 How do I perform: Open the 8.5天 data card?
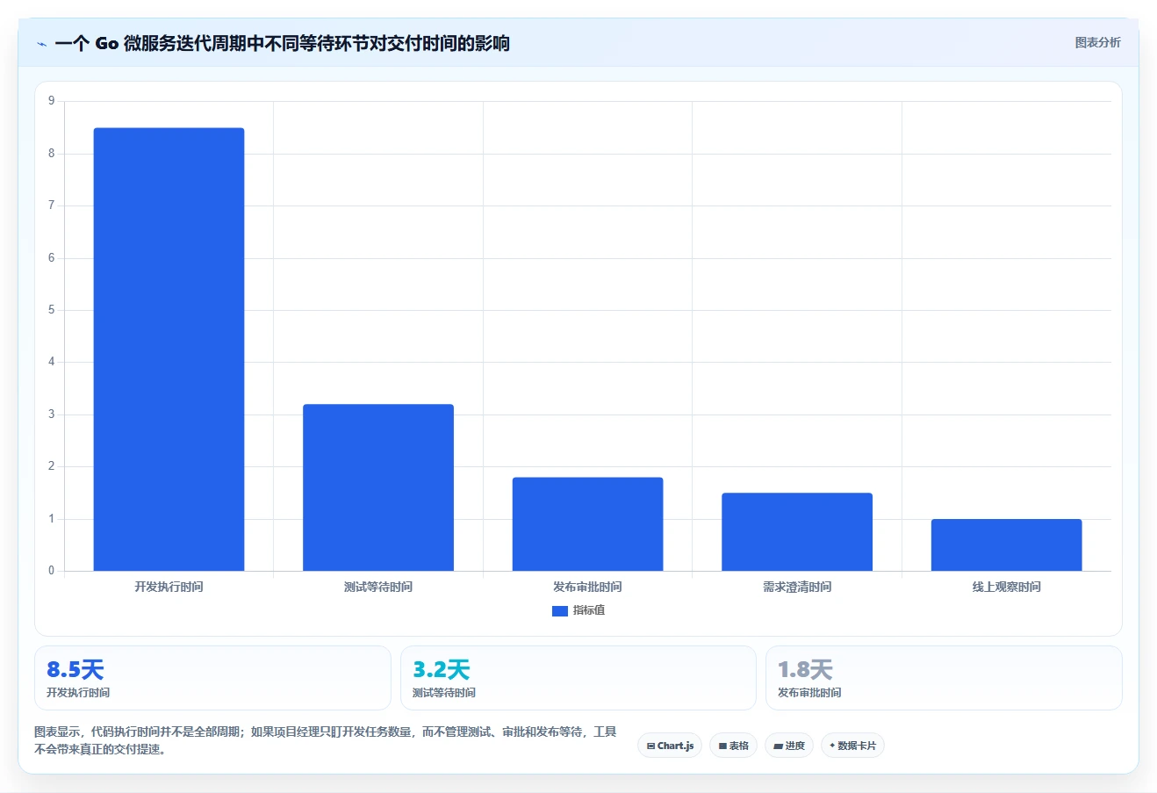pyautogui.click(x=212, y=678)
